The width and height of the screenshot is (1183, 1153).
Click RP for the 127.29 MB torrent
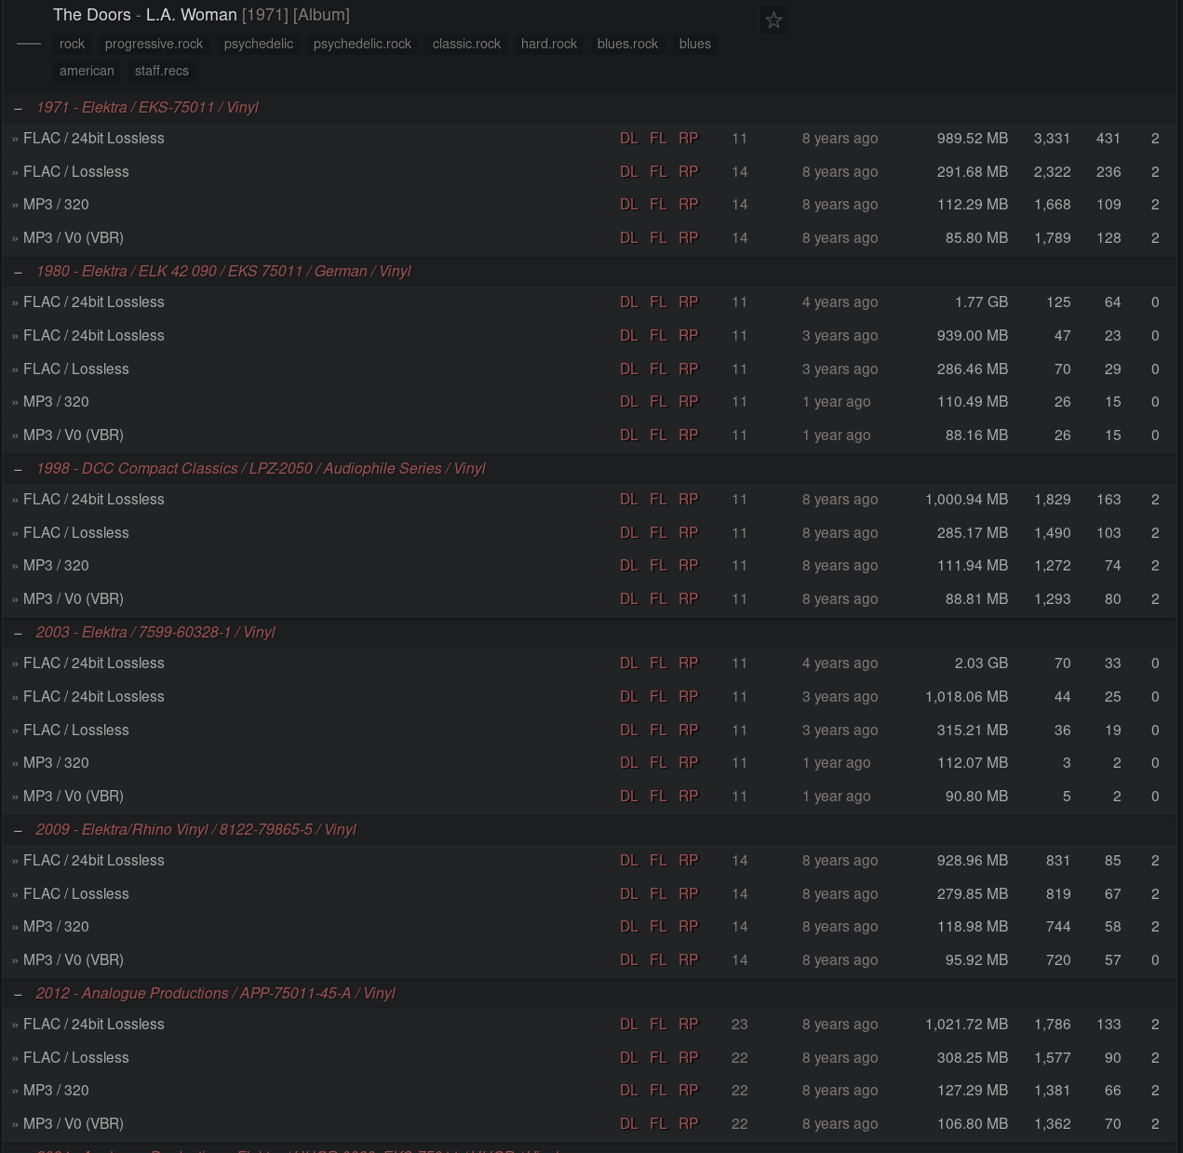coord(688,1090)
